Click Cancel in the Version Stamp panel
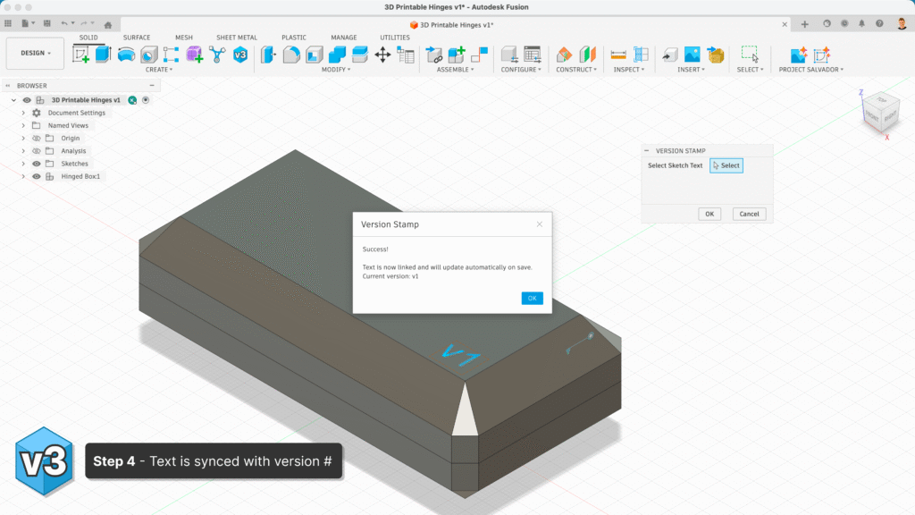The image size is (915, 515). coord(749,214)
